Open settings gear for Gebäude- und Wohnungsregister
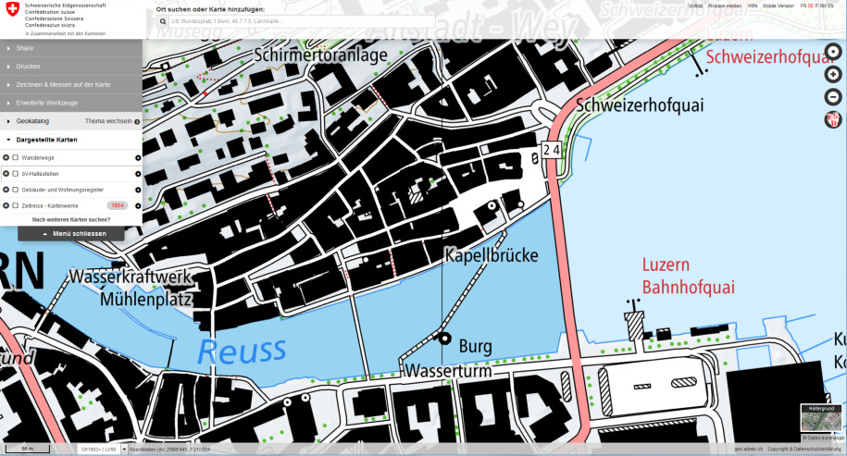The height and width of the screenshot is (456, 847). 138,190
